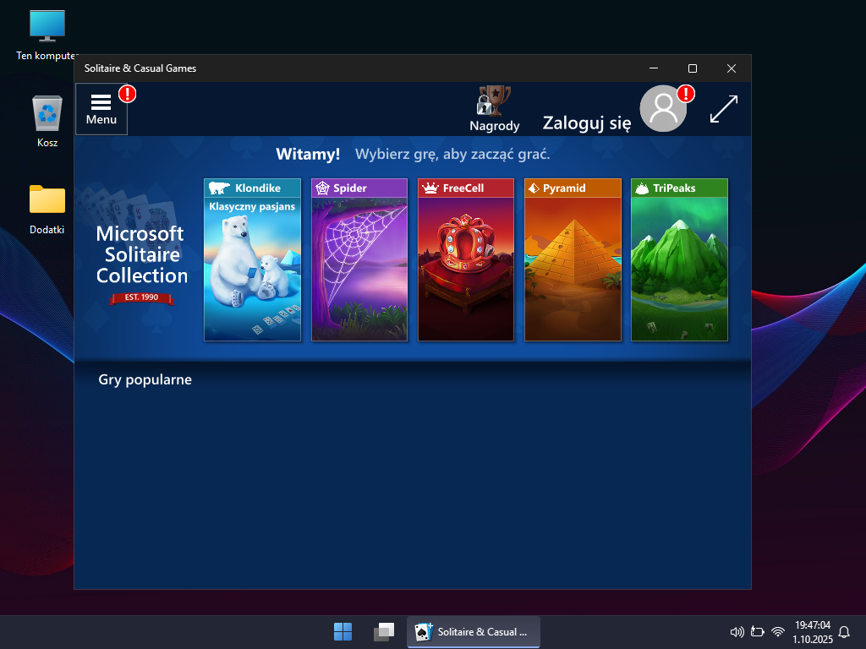
Task: Maximize the Solitaire & Casual Games window
Action: click(x=693, y=68)
